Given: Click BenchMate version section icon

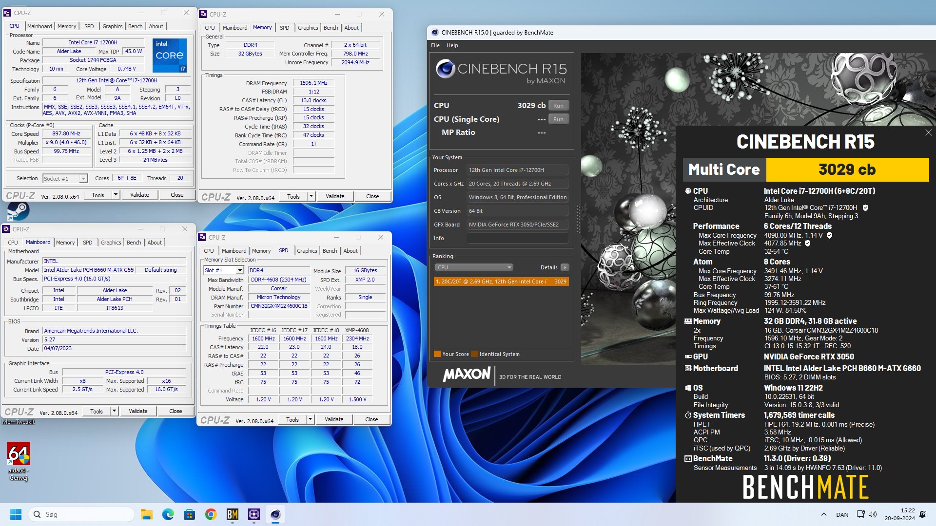Looking at the screenshot, I should point(688,458).
